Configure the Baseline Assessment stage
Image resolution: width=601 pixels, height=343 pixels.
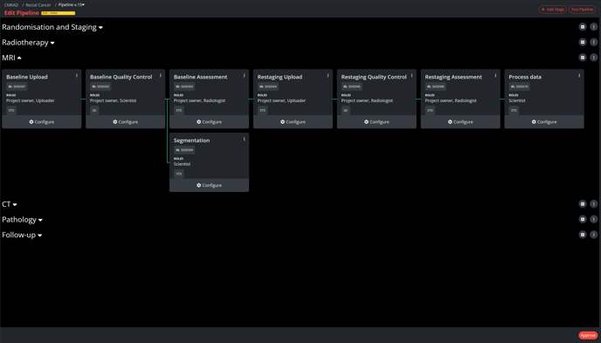(x=210, y=121)
